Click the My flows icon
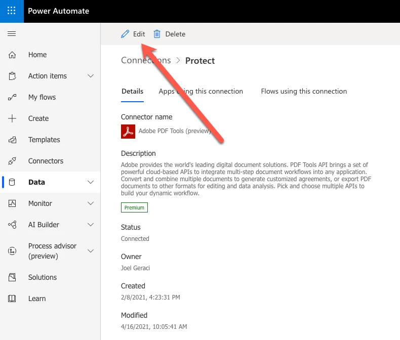The width and height of the screenshot is (400, 340). point(12,97)
